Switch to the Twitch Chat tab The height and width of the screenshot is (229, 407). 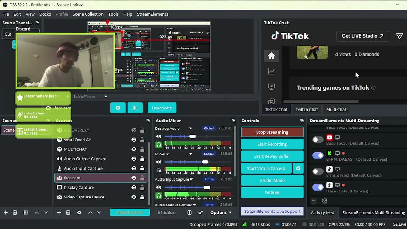(x=307, y=109)
